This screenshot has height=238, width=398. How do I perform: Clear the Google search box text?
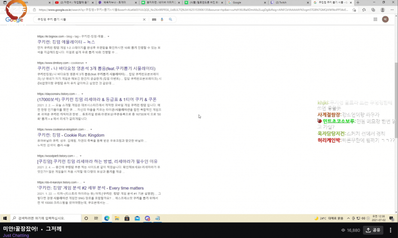click(x=144, y=20)
